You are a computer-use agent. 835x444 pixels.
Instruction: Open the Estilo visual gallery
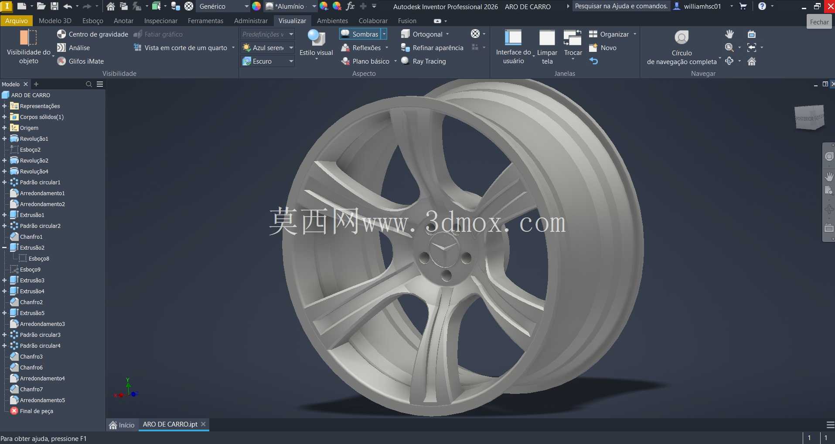click(x=316, y=44)
